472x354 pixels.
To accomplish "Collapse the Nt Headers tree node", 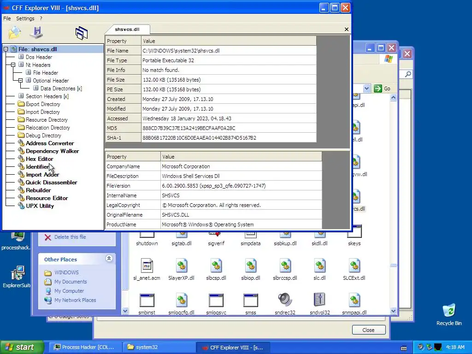I will pos(13,65).
